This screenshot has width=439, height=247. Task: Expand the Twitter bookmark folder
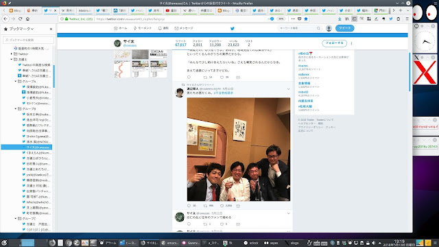point(12,54)
